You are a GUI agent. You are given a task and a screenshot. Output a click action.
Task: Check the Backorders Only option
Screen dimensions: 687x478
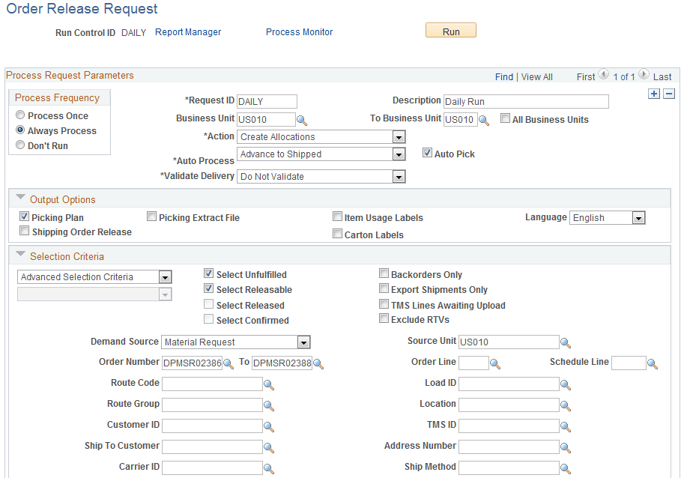[x=384, y=273]
